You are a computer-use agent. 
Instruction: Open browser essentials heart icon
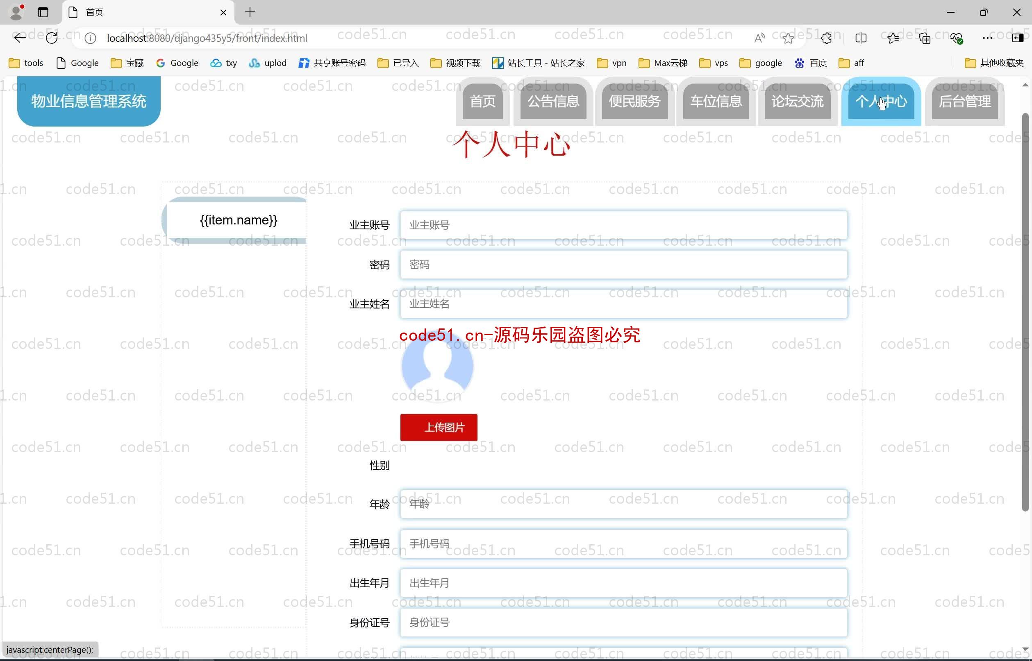point(957,38)
